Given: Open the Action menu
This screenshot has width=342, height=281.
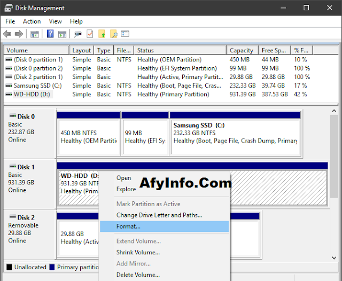Looking at the screenshot, I should 32,21.
